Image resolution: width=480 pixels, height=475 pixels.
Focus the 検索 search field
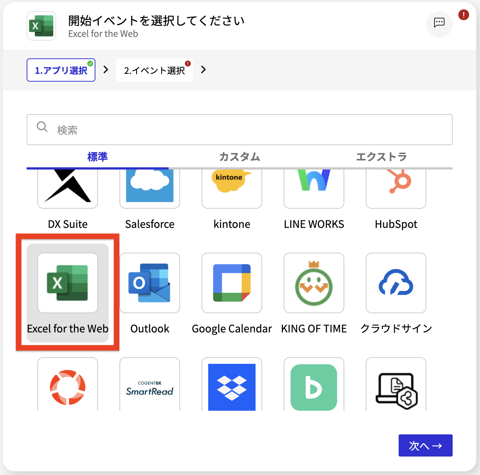tap(240, 130)
